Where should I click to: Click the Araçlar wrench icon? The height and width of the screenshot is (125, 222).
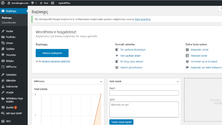(x=3, y=92)
